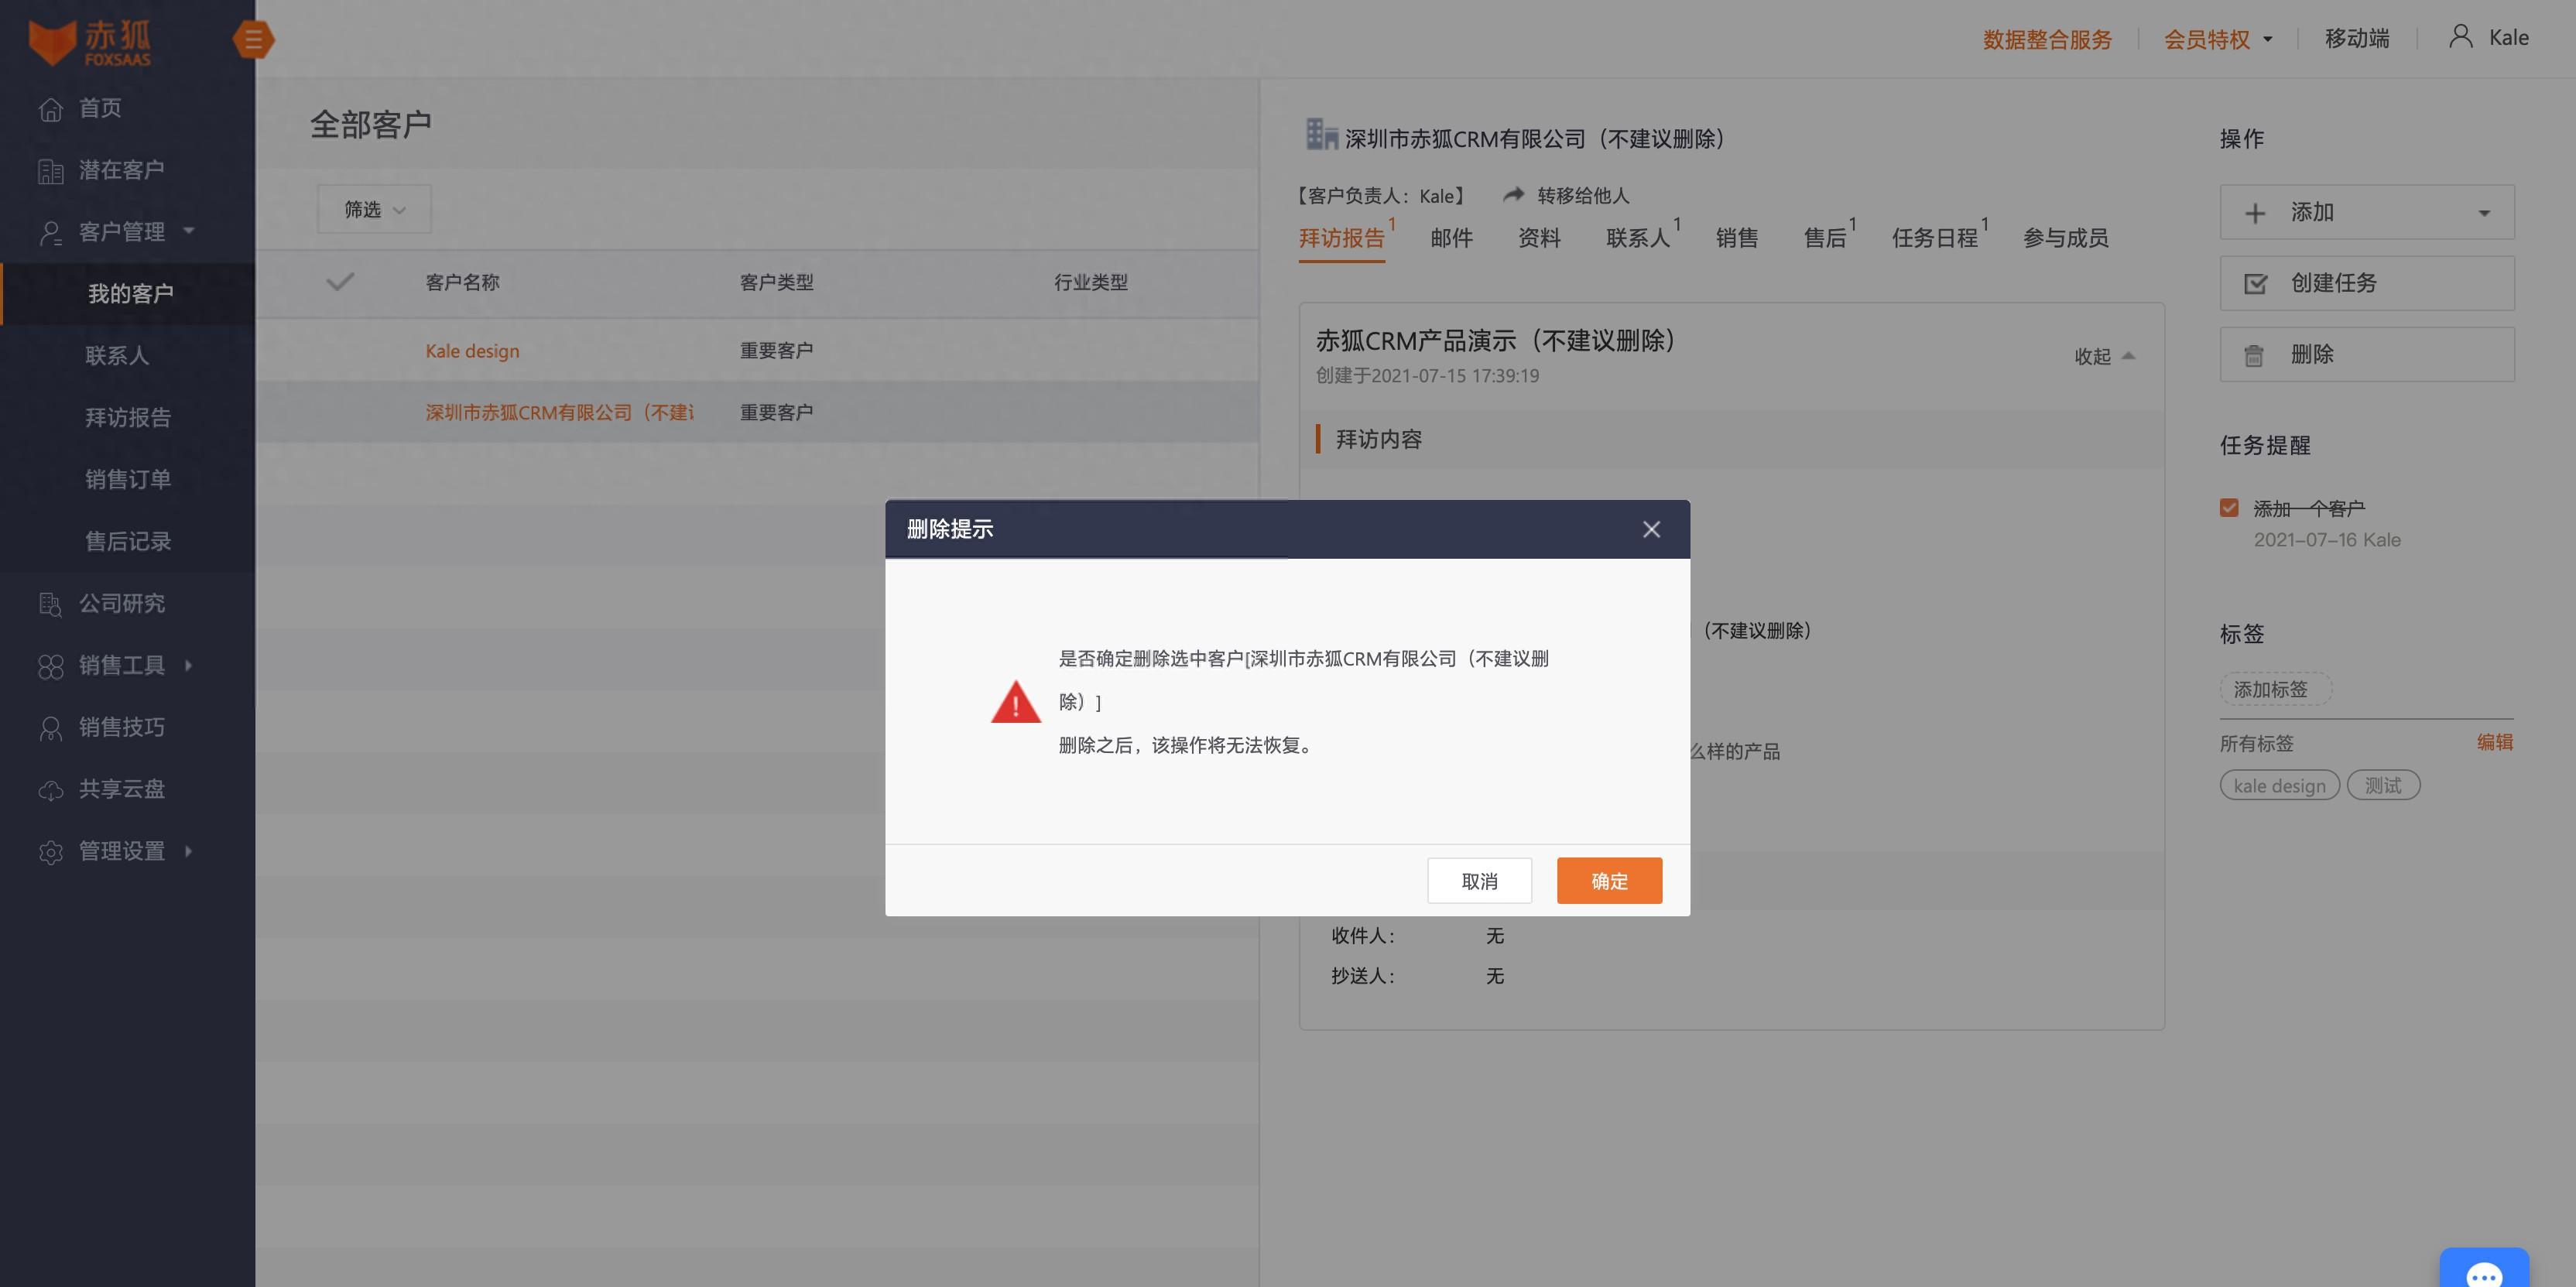Click the 转移给他人 share arrow icon
The height and width of the screenshot is (1287, 2576).
click(x=1513, y=194)
